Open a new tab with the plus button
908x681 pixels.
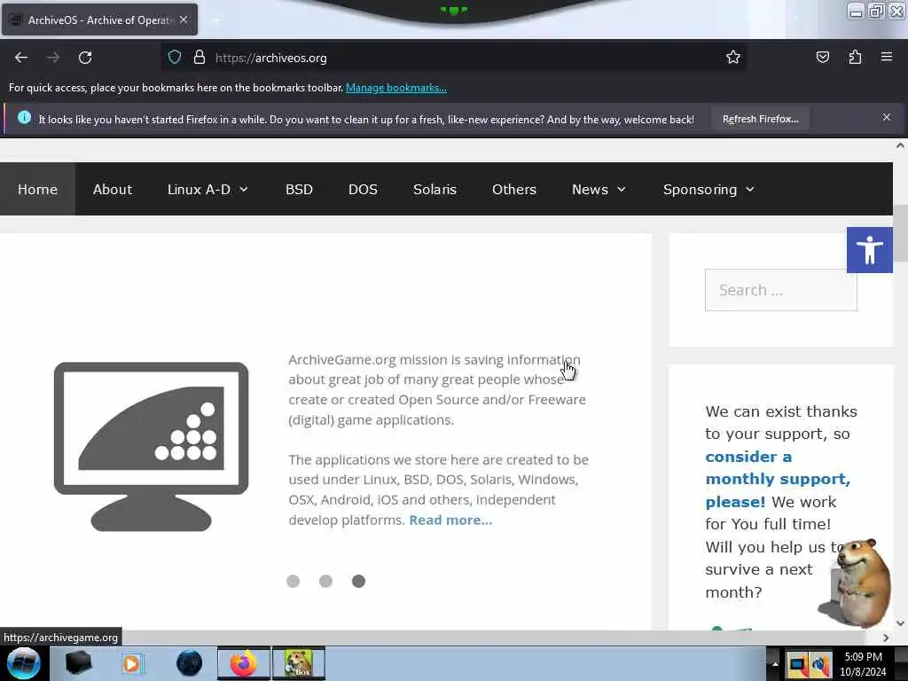click(x=217, y=20)
